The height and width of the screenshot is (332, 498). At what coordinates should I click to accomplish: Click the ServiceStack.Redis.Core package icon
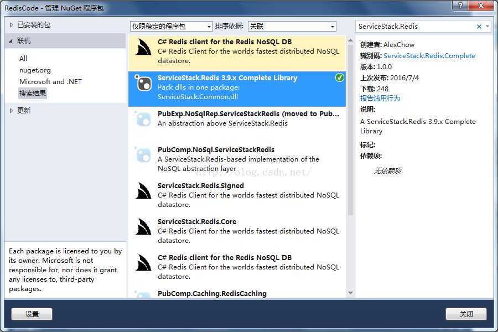coord(143,227)
